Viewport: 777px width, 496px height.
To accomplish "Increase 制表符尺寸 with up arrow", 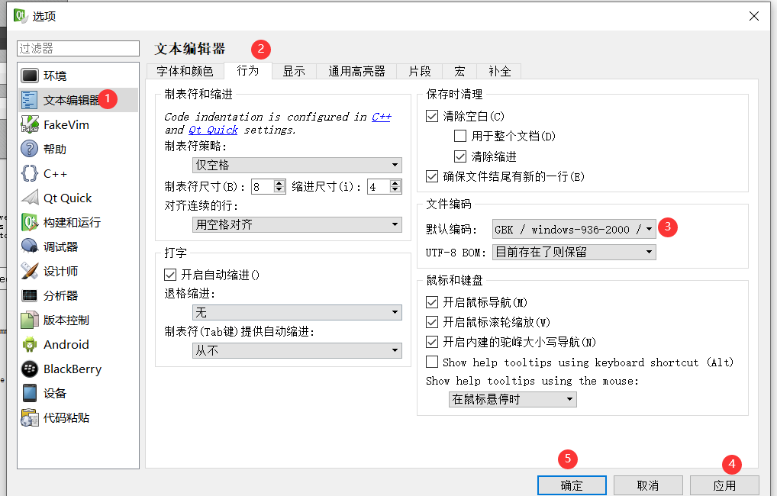I will 279,183.
